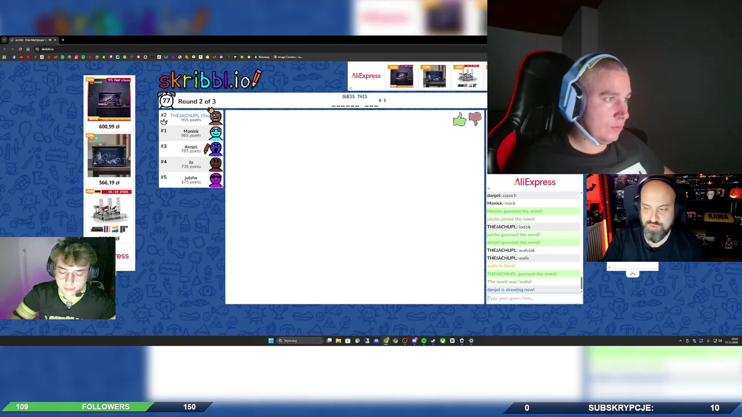Click 'The word was wafel' message

(x=509, y=281)
